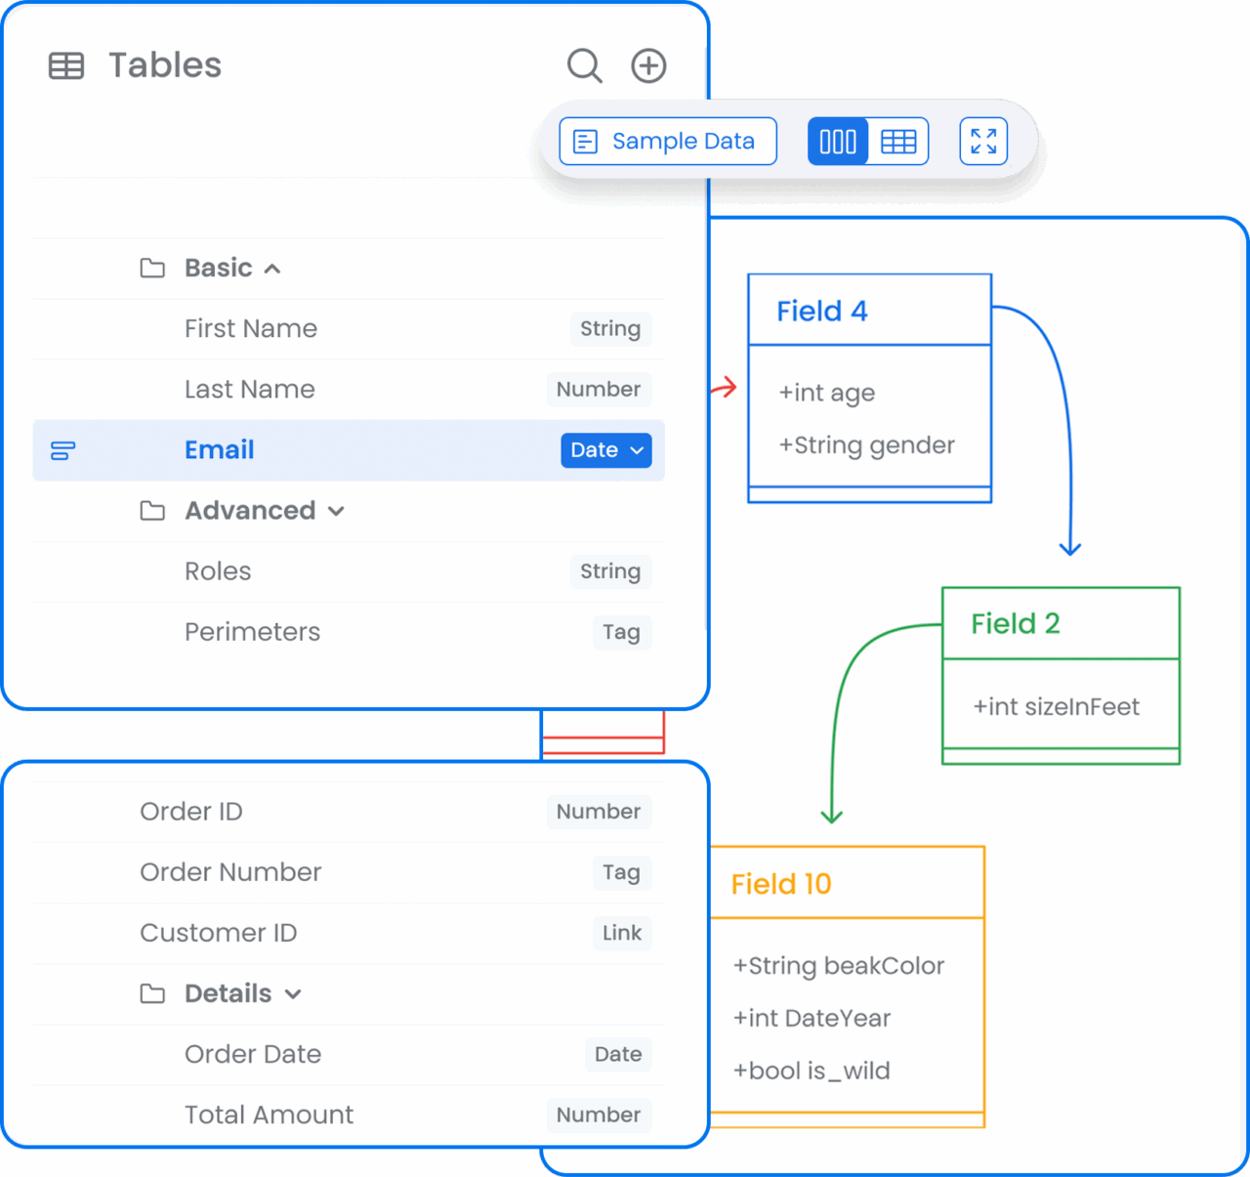Click the drag handle on the Email row

pyautogui.click(x=62, y=450)
